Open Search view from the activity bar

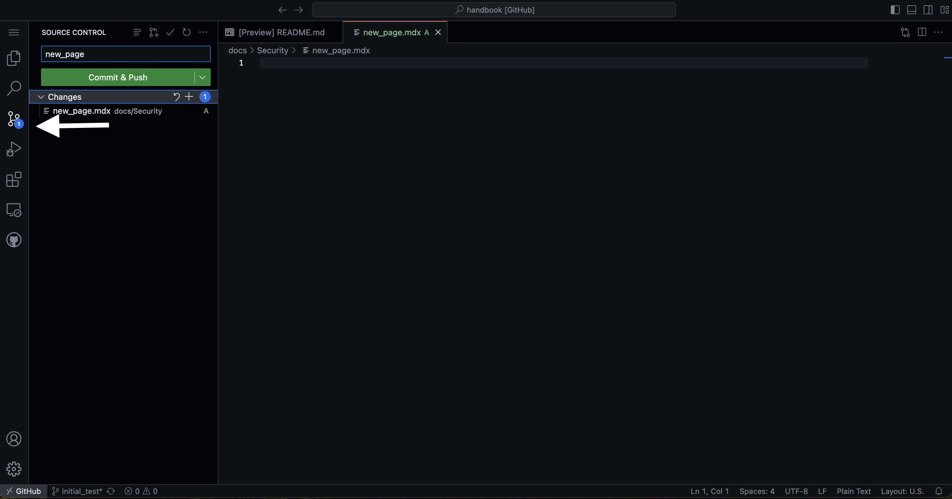point(14,88)
